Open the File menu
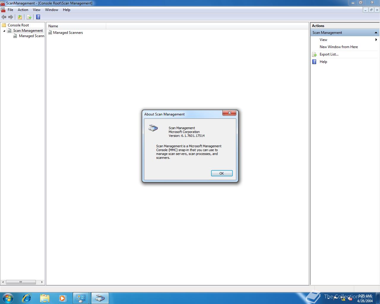The image size is (380, 304). [10, 10]
